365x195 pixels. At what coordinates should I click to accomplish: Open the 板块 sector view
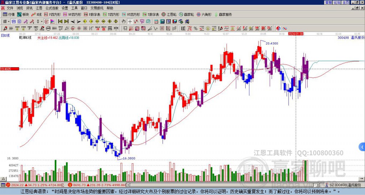23,14
